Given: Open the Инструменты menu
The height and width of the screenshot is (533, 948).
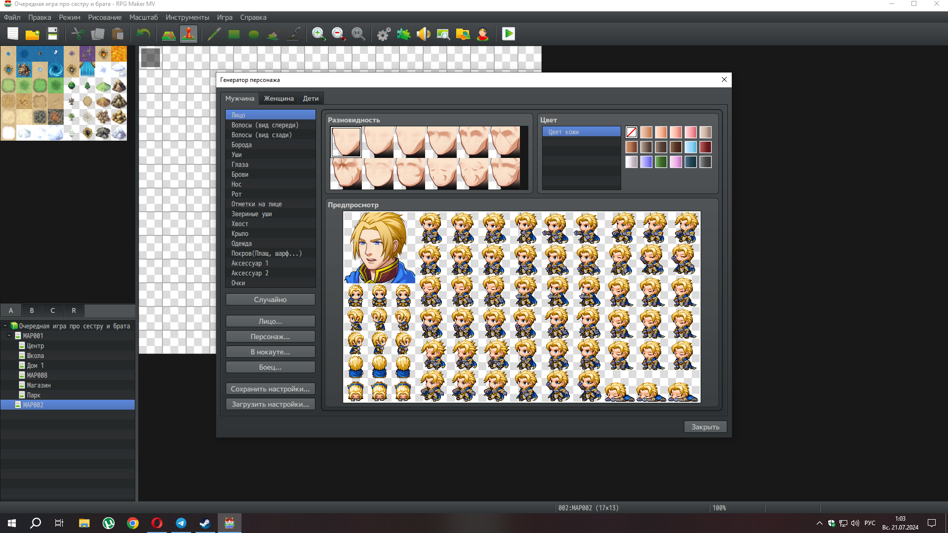Looking at the screenshot, I should click(x=187, y=17).
